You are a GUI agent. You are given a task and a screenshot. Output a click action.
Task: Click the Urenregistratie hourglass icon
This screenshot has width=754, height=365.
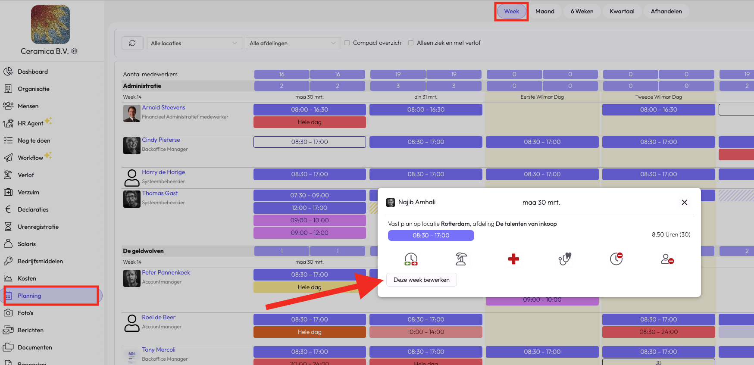pos(8,227)
